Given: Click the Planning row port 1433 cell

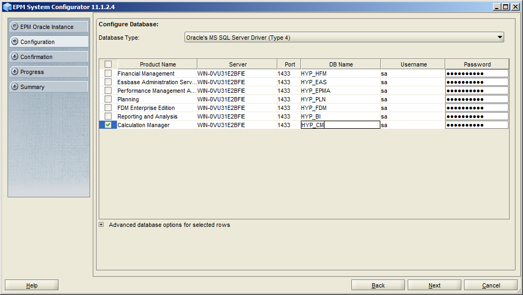Looking at the screenshot, I should tap(289, 99).
